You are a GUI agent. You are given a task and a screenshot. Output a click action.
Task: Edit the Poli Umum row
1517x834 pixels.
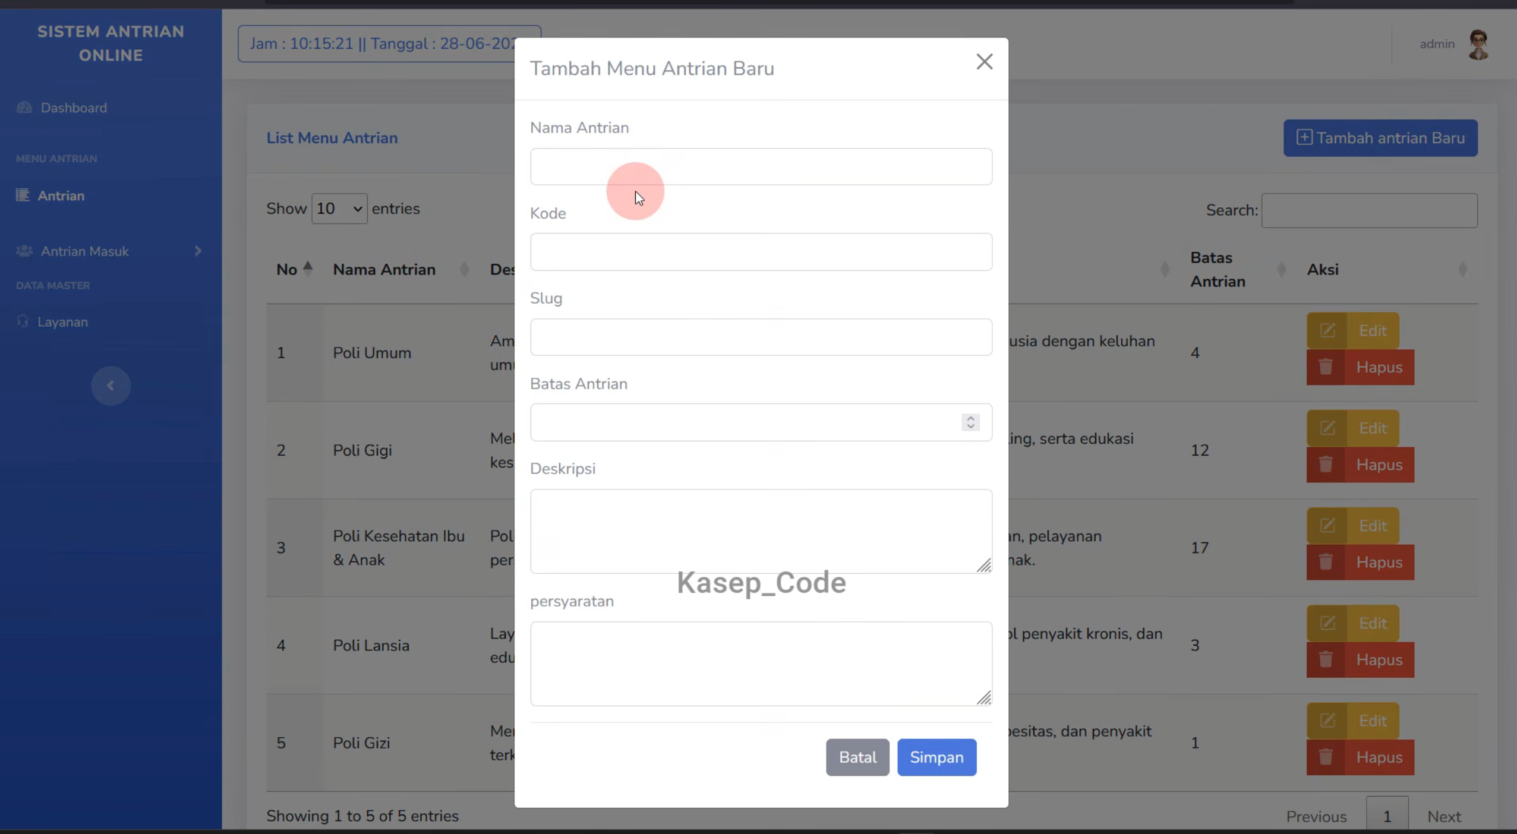1352,330
